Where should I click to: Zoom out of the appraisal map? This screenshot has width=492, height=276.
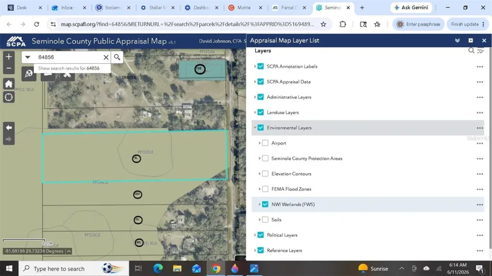tap(9, 68)
